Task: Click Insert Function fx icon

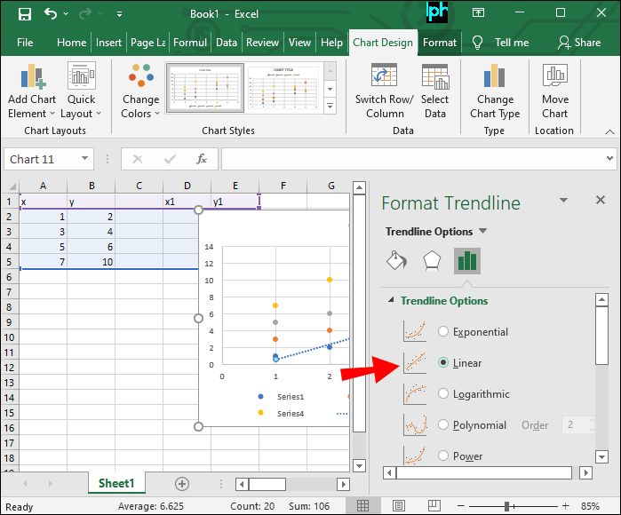Action: coord(202,159)
